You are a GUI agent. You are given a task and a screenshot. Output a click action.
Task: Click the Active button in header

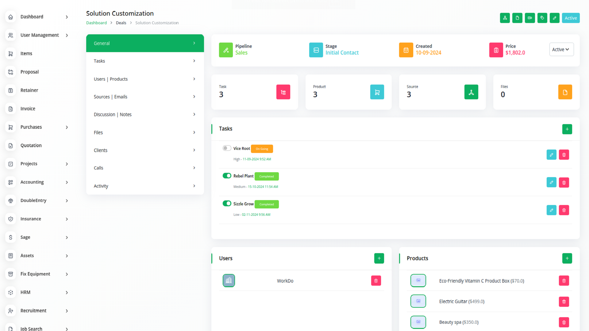pyautogui.click(x=571, y=18)
